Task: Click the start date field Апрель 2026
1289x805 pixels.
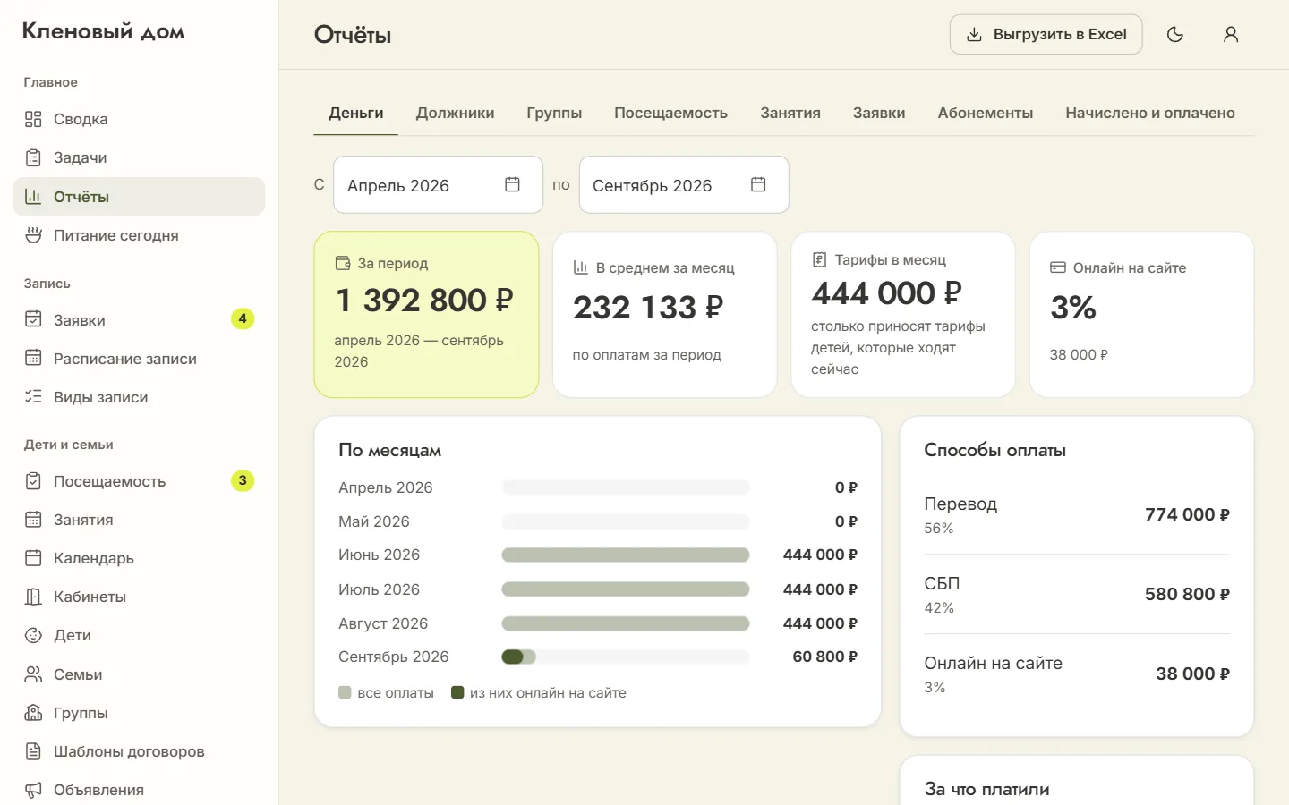Action: 438,184
